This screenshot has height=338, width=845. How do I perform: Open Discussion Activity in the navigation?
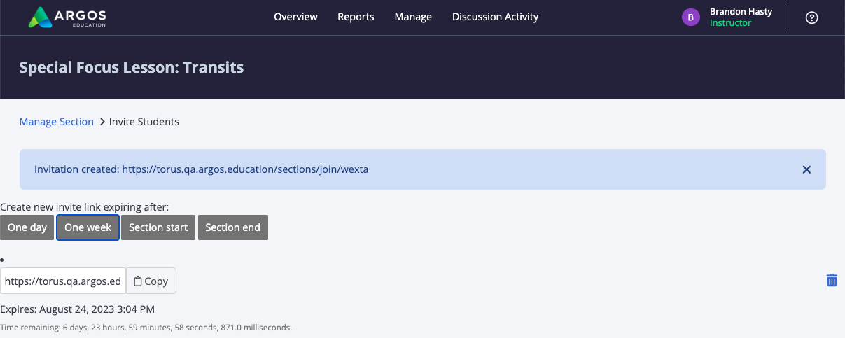pyautogui.click(x=495, y=17)
